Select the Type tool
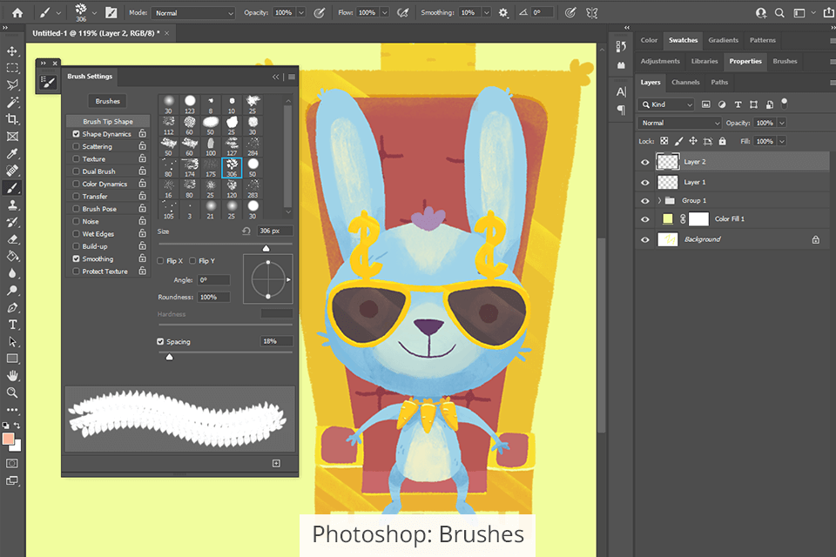836x557 pixels. 11,325
